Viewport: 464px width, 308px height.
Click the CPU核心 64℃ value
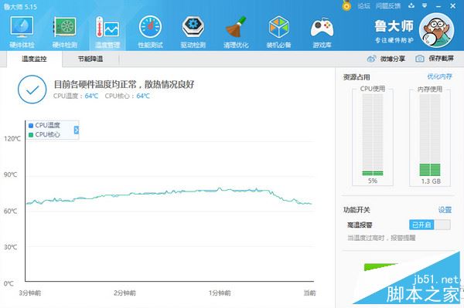pyautogui.click(x=143, y=96)
